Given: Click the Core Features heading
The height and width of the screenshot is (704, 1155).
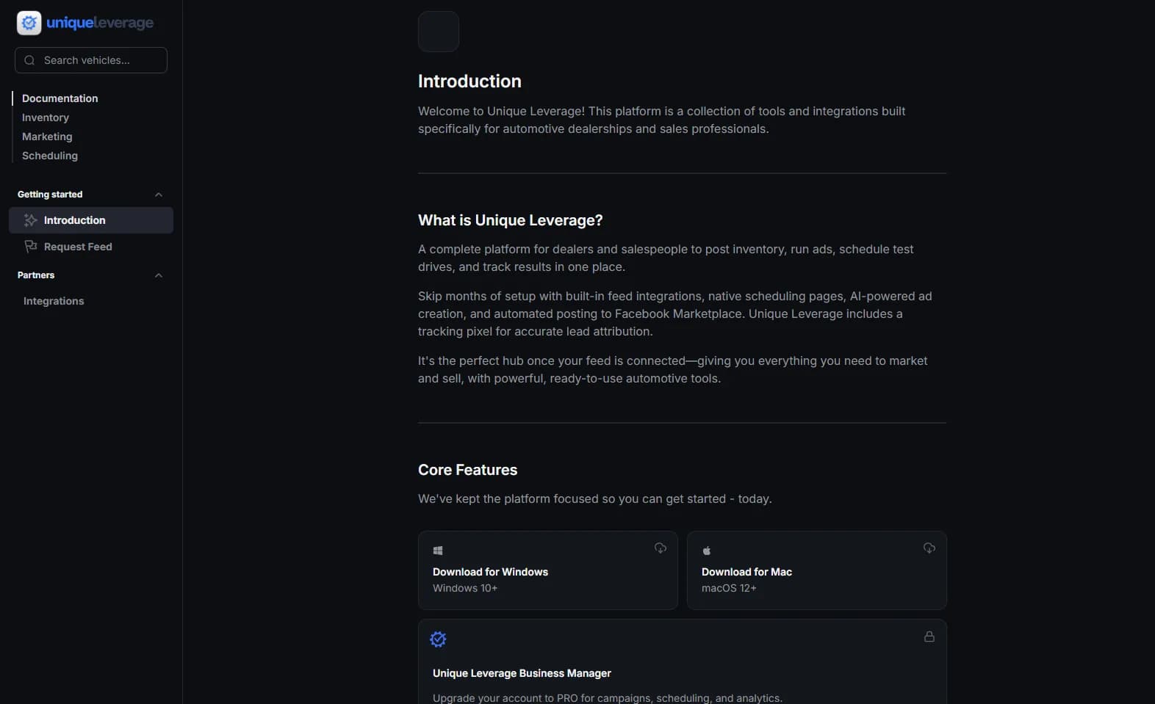Looking at the screenshot, I should tap(467, 470).
